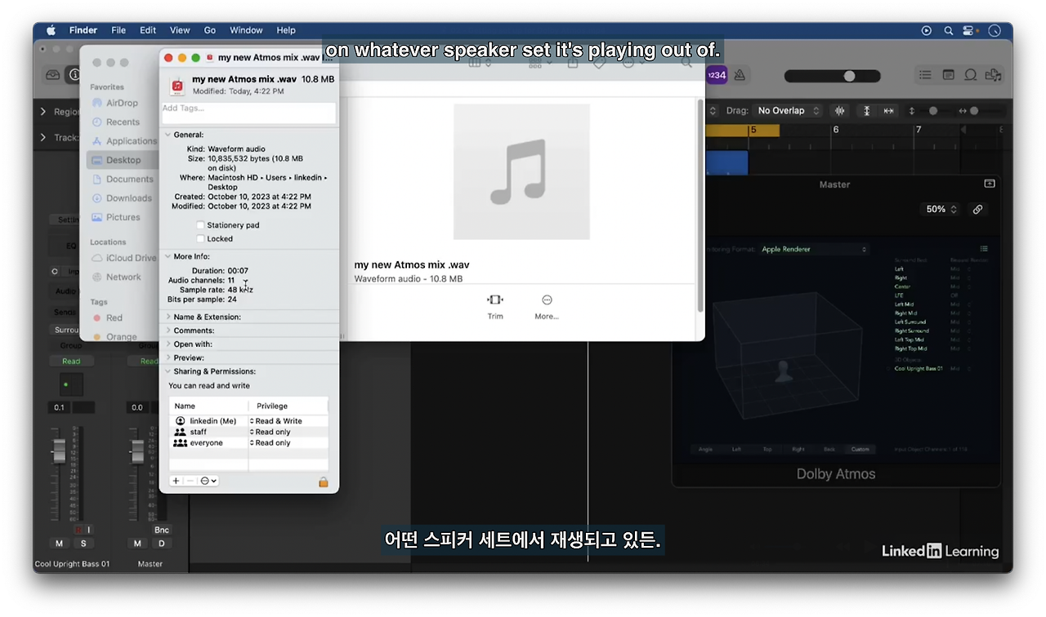The image size is (1046, 617).
Task: Open the Go menu
Action: point(210,30)
